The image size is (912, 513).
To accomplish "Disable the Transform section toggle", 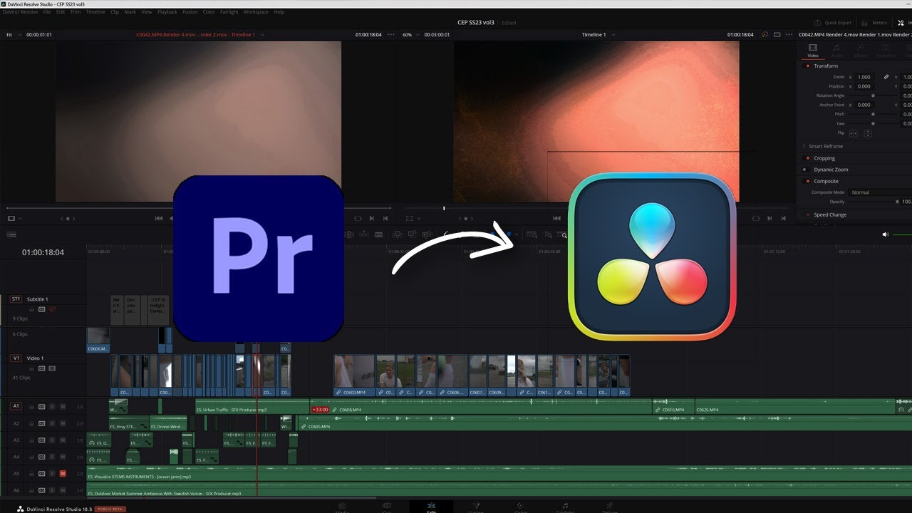I will coord(807,66).
